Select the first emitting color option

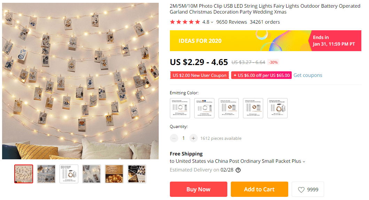pos(180,108)
